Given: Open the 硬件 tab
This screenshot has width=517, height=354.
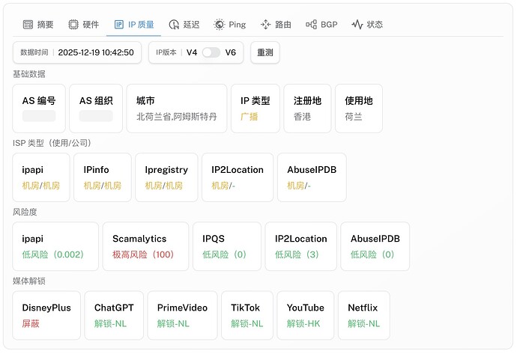Looking at the screenshot, I should coord(83,25).
